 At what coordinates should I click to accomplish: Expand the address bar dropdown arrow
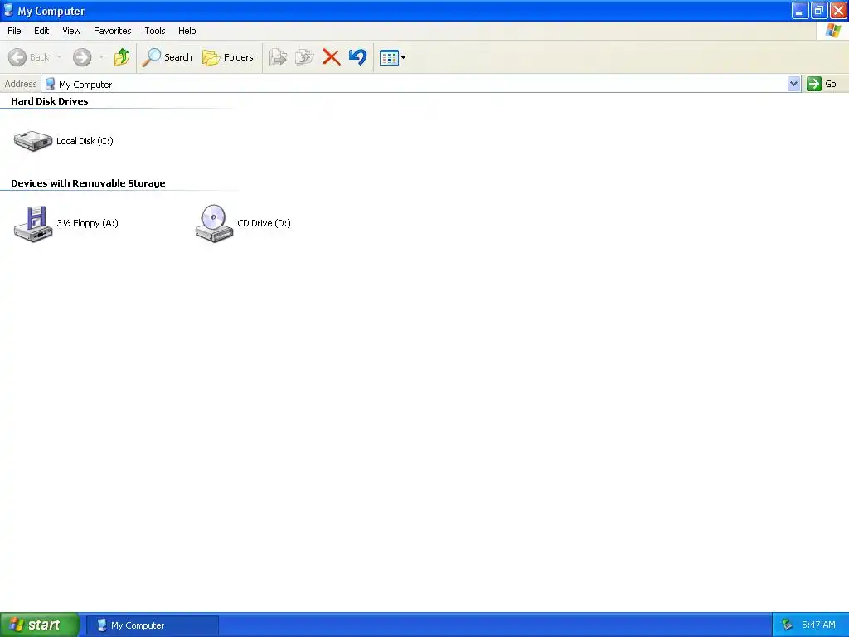pyautogui.click(x=793, y=84)
